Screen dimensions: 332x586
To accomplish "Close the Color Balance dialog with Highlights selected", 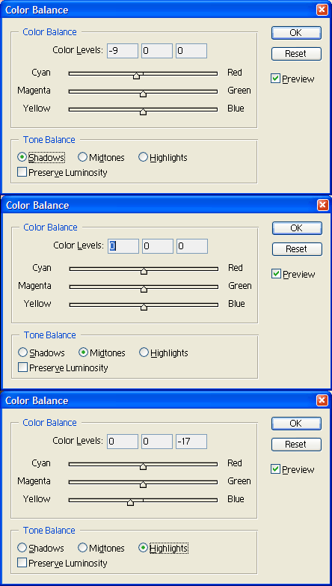I will [x=322, y=400].
